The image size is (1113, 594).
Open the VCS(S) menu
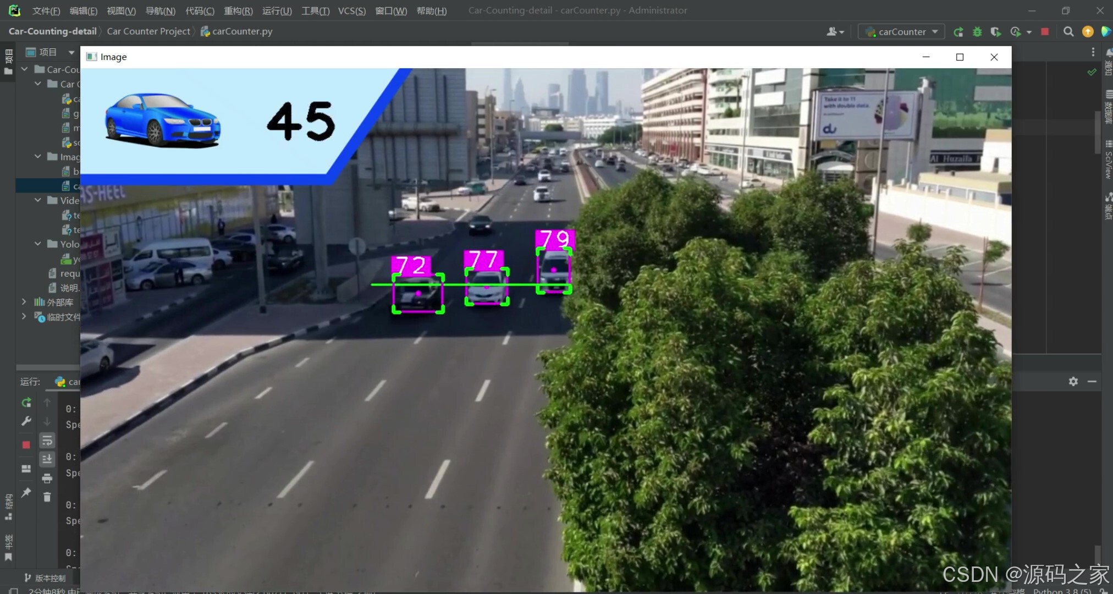coord(352,10)
